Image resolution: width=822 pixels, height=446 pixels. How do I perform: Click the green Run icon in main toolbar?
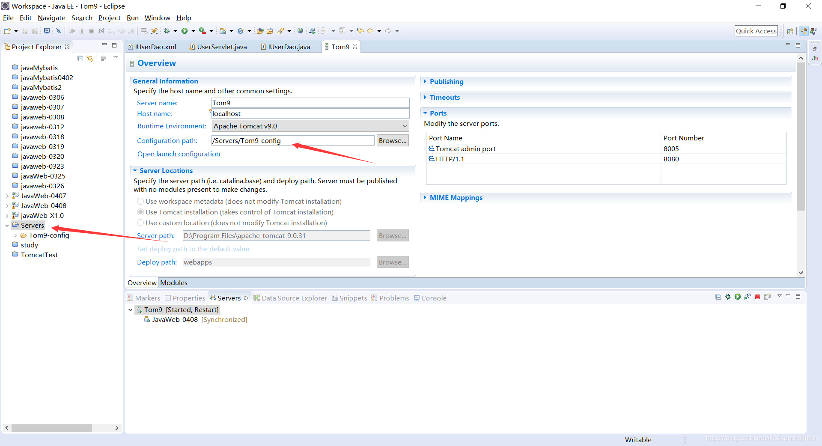[185, 31]
